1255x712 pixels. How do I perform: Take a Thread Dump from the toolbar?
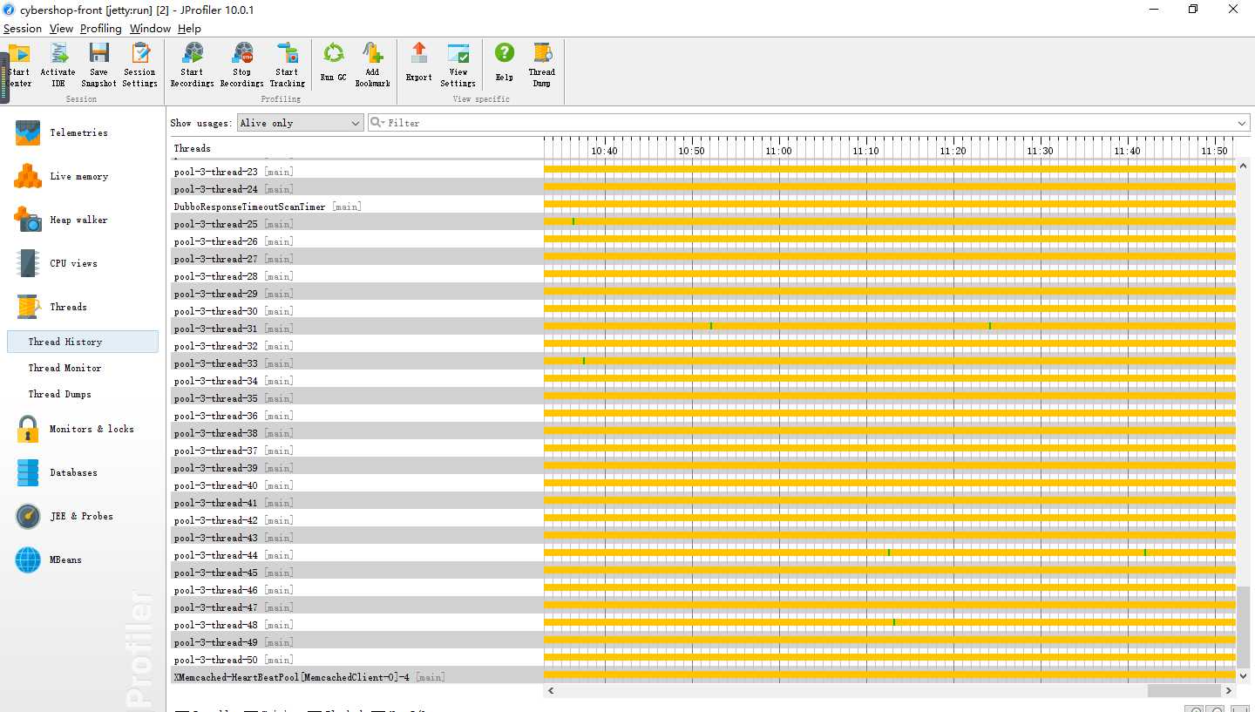pyautogui.click(x=541, y=65)
